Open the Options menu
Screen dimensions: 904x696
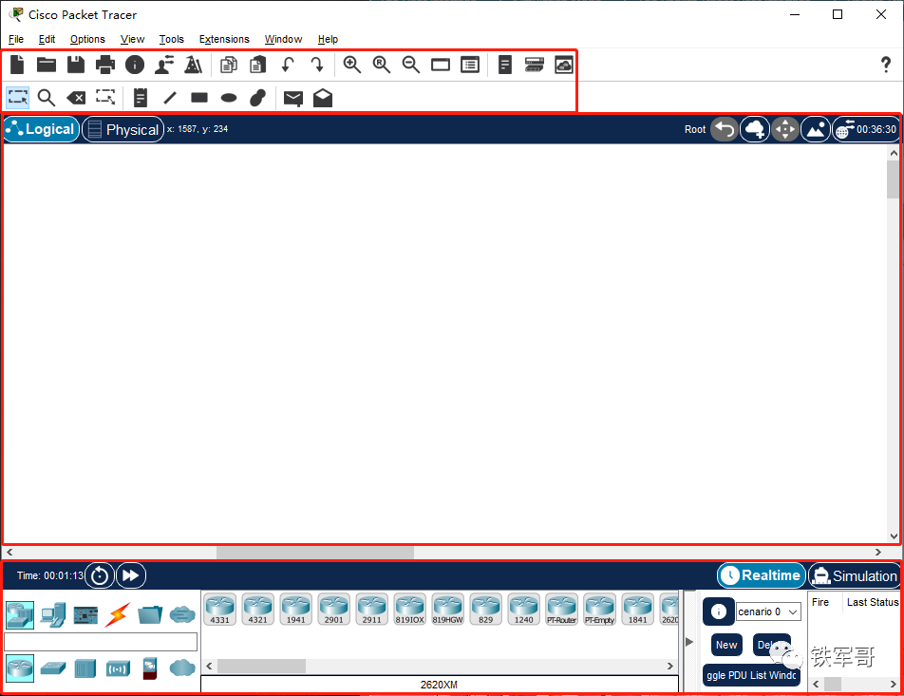(x=87, y=39)
